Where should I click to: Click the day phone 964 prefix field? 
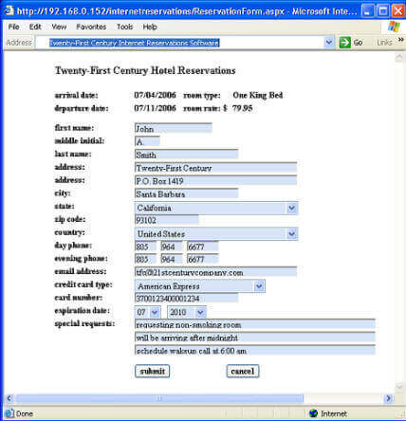172,247
